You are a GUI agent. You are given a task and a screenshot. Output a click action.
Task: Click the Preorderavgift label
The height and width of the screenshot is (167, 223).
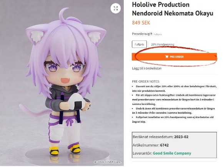coord(142,34)
